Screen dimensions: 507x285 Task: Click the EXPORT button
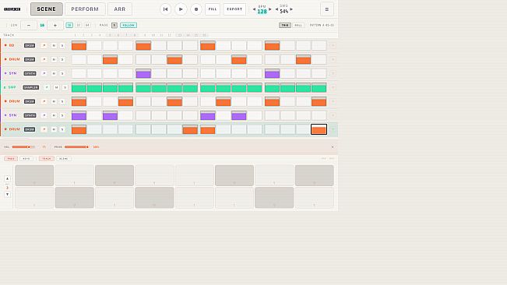click(234, 9)
